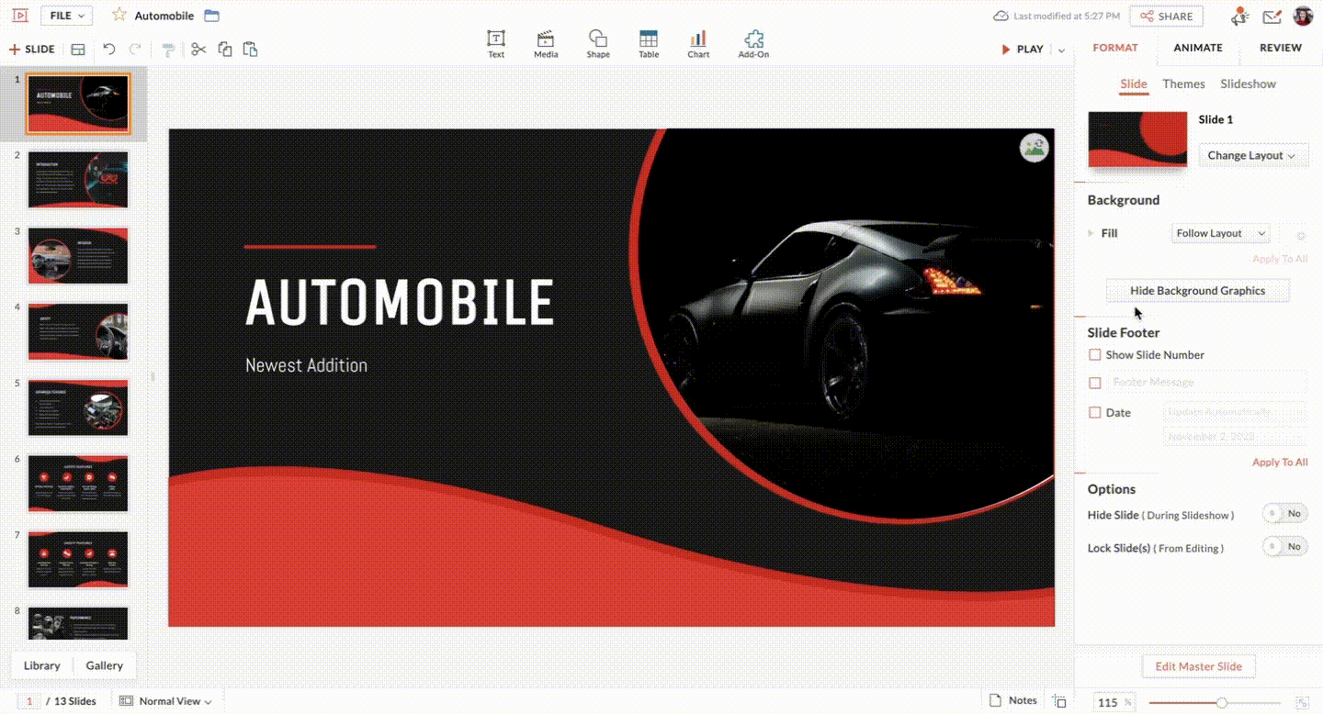Click Apply To All under Slide Footer
1323x714 pixels.
click(x=1280, y=462)
